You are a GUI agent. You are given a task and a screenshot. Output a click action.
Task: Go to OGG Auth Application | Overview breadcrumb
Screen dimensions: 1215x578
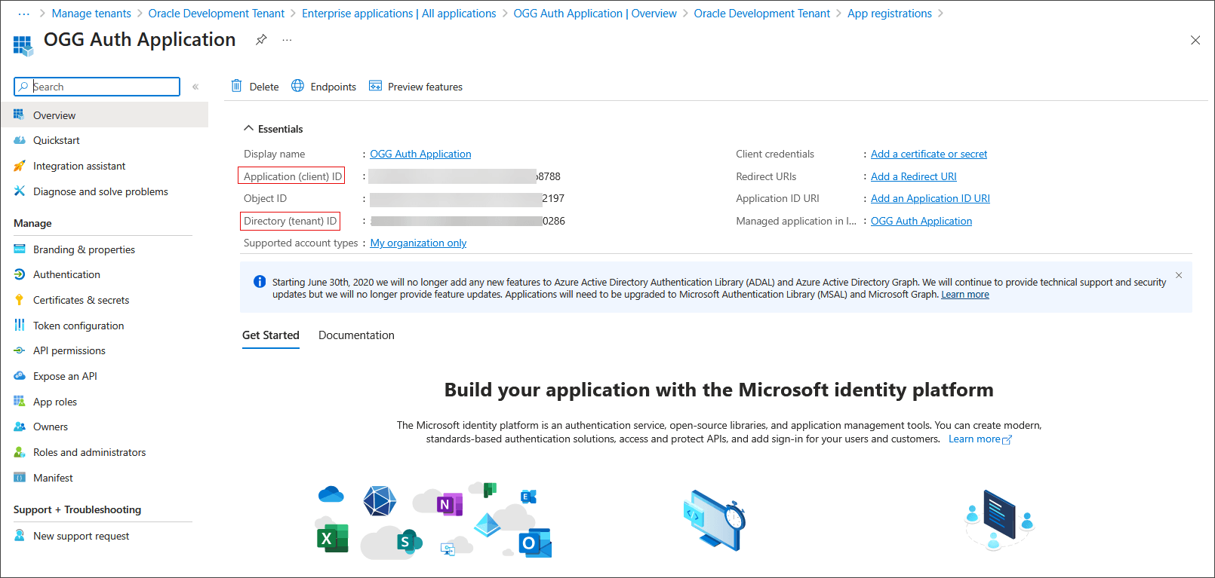pyautogui.click(x=595, y=14)
